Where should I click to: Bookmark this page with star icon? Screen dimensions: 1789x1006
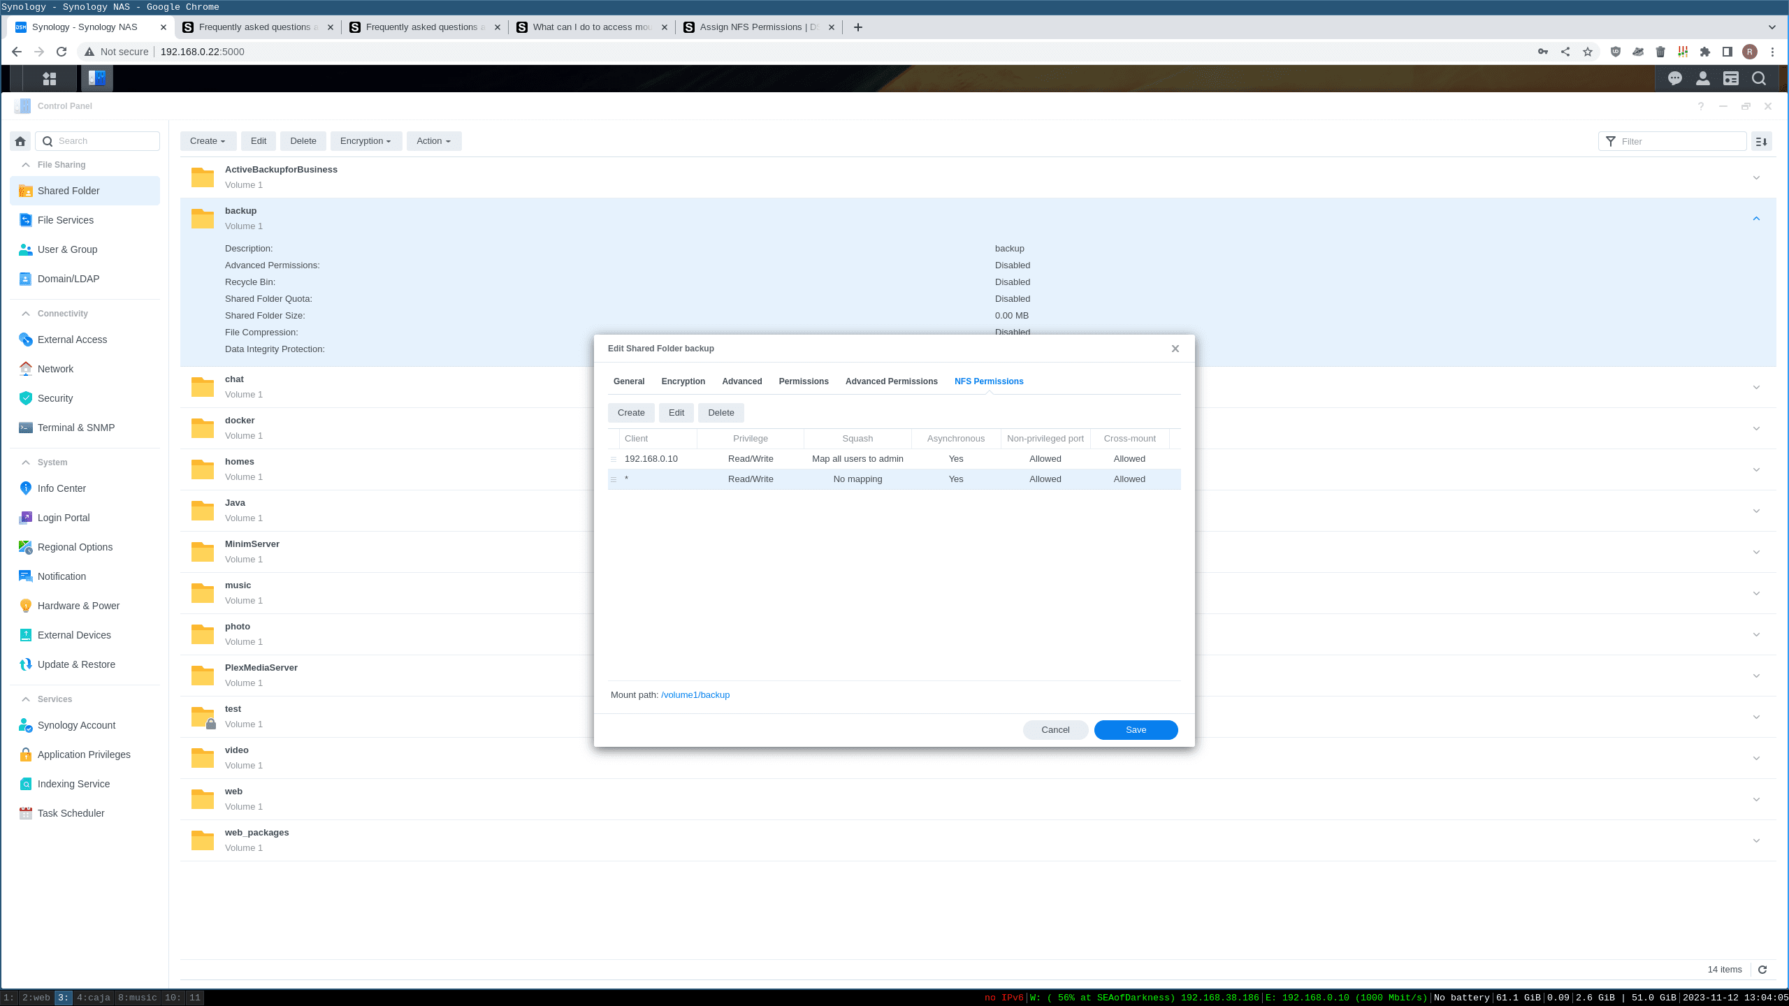(1588, 52)
